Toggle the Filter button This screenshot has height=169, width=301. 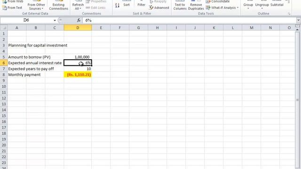tap(141, 4)
